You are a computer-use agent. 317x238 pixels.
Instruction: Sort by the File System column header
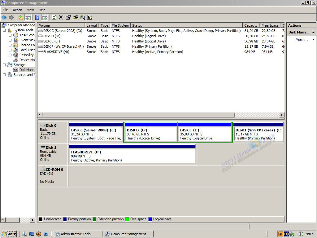click(x=120, y=25)
